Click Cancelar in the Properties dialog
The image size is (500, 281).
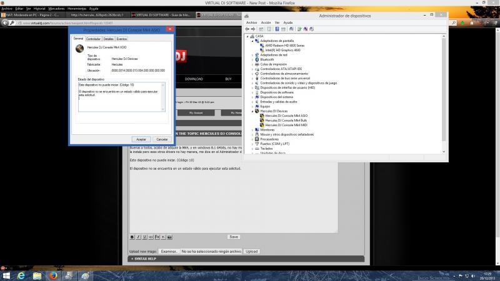coord(162,139)
